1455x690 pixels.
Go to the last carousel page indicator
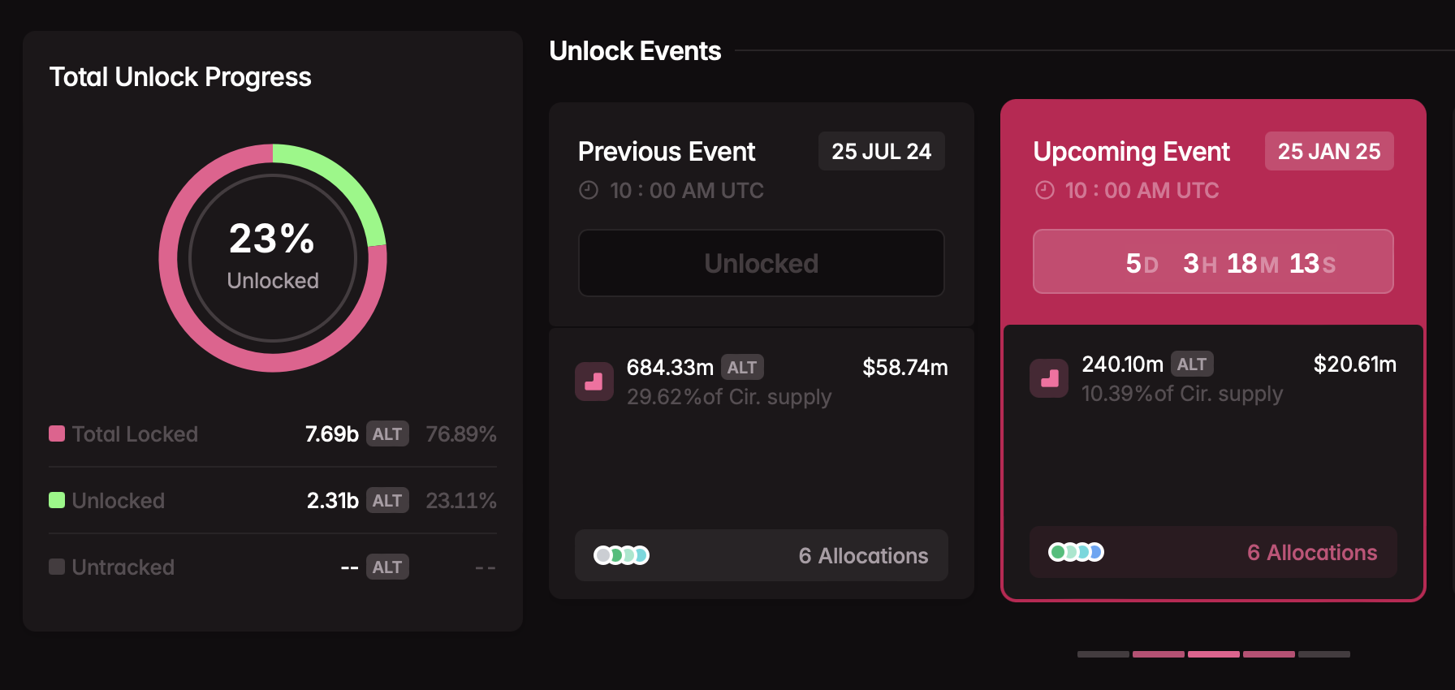[1323, 654]
